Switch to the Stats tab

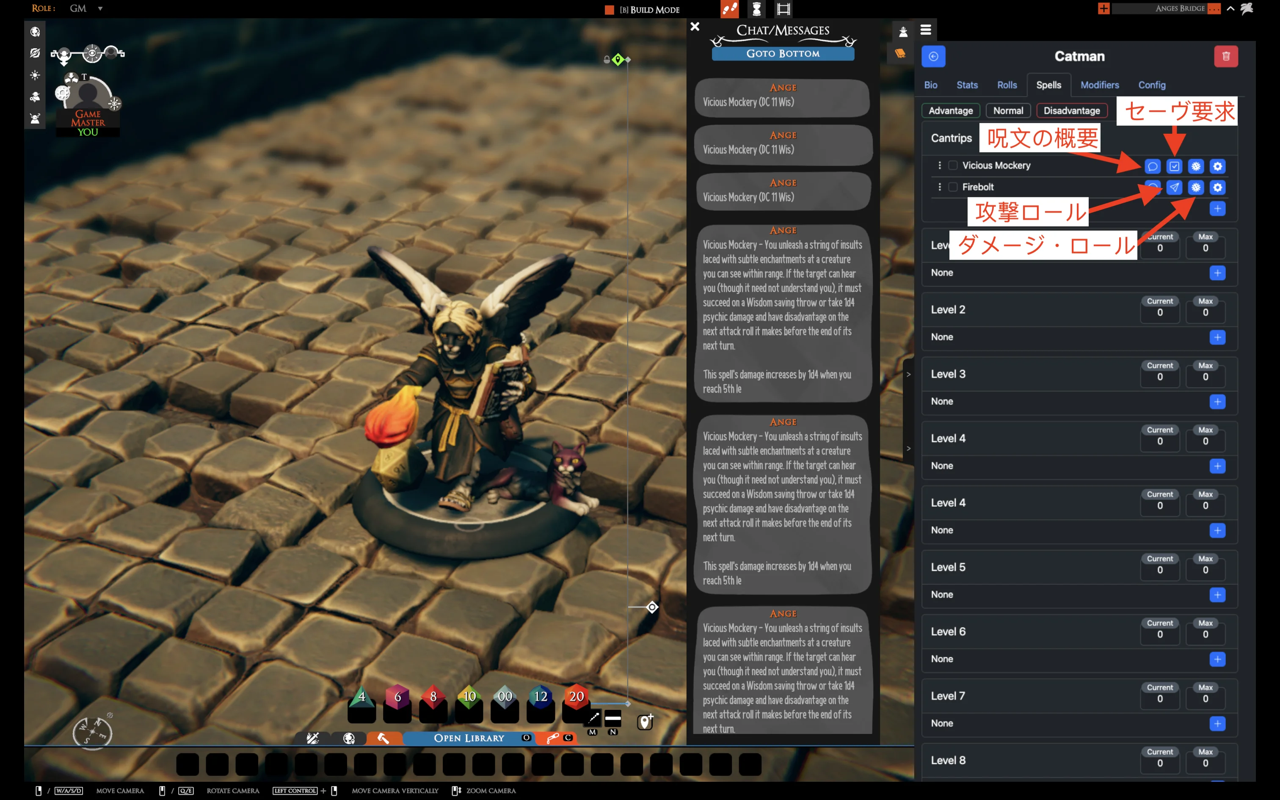pos(966,85)
